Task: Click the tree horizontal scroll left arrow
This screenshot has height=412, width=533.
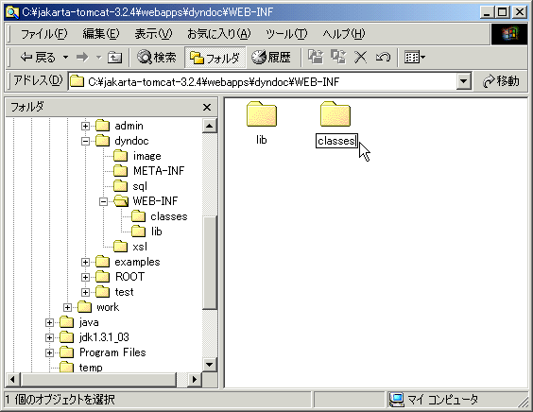Action: click(x=13, y=379)
